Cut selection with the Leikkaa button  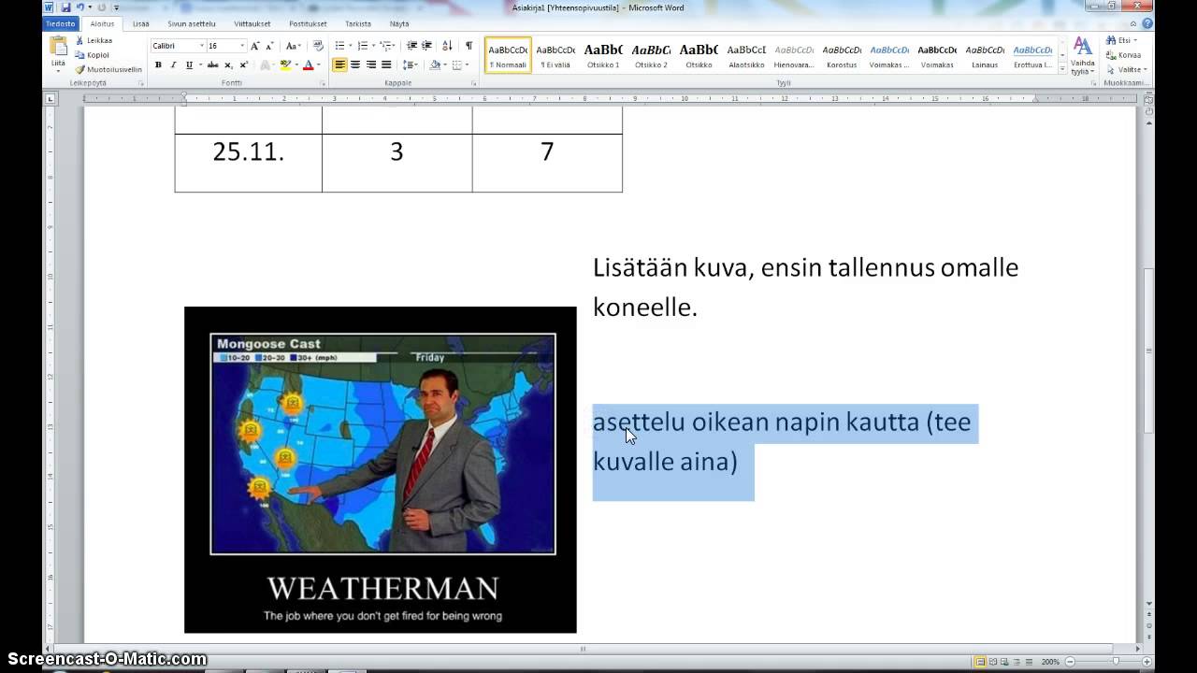point(94,41)
